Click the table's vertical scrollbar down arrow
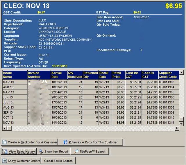The width and height of the screenshot is (186, 165). (x=182, y=124)
